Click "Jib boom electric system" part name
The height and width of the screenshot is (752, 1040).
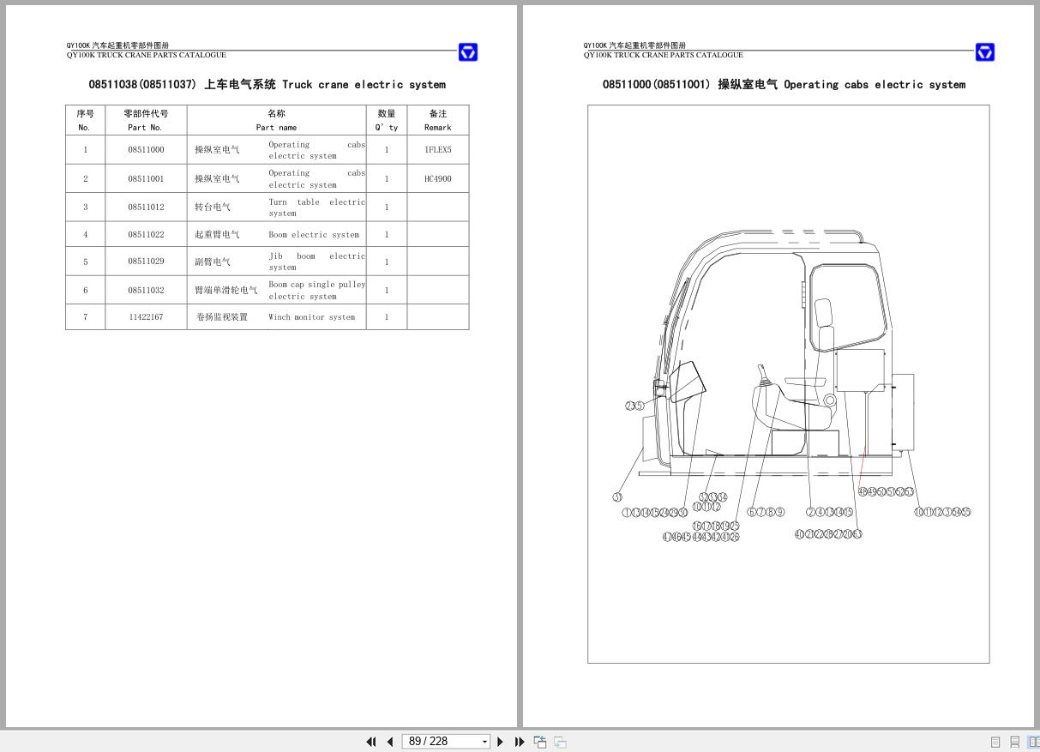pyautogui.click(x=316, y=262)
